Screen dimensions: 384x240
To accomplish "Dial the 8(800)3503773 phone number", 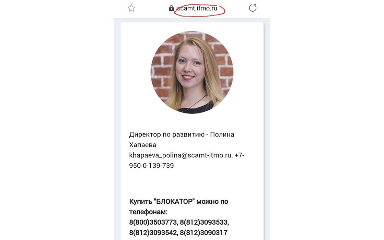I will coord(153,223).
